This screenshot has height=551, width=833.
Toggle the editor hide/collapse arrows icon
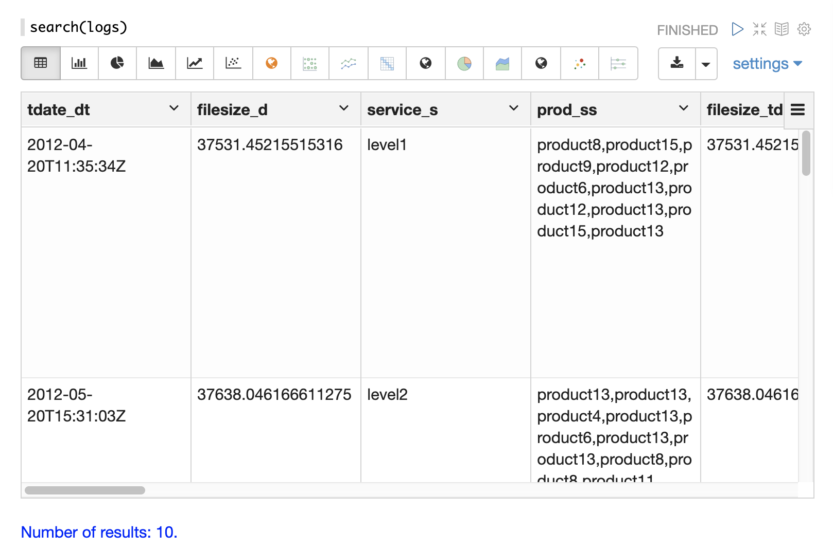(x=759, y=29)
